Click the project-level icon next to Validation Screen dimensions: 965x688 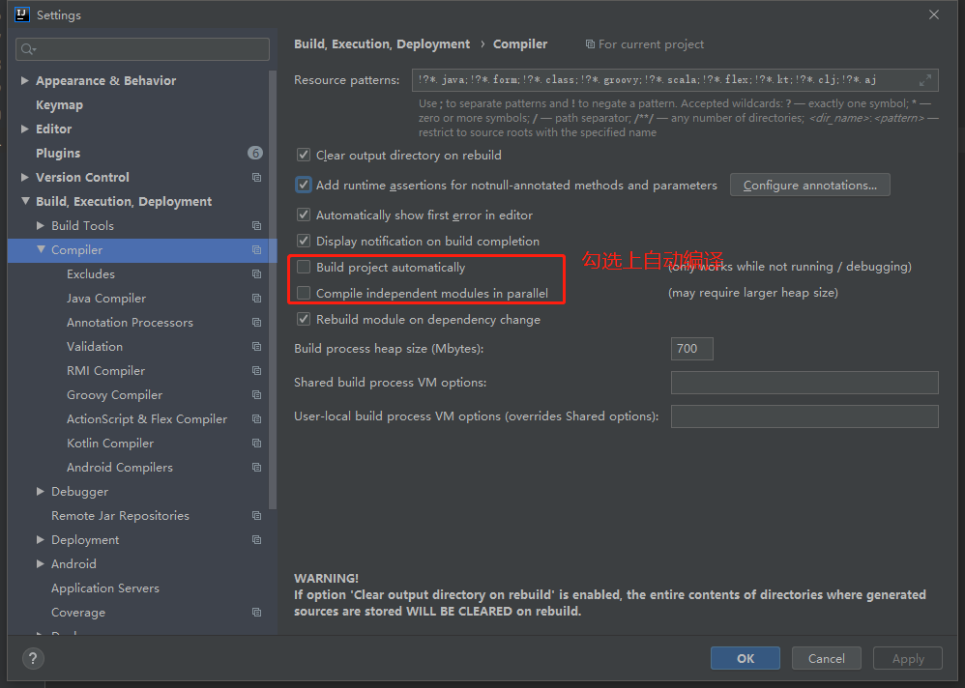(x=256, y=347)
